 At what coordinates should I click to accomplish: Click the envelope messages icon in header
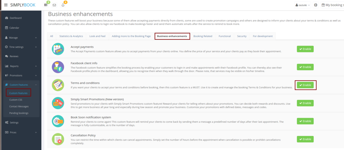pyautogui.click(x=54, y=5)
